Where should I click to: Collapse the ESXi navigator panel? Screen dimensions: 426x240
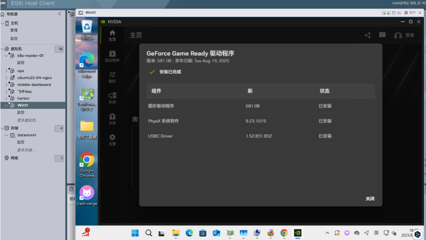[60, 14]
